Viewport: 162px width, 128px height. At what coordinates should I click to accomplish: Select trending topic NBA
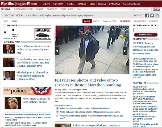click(x=78, y=9)
